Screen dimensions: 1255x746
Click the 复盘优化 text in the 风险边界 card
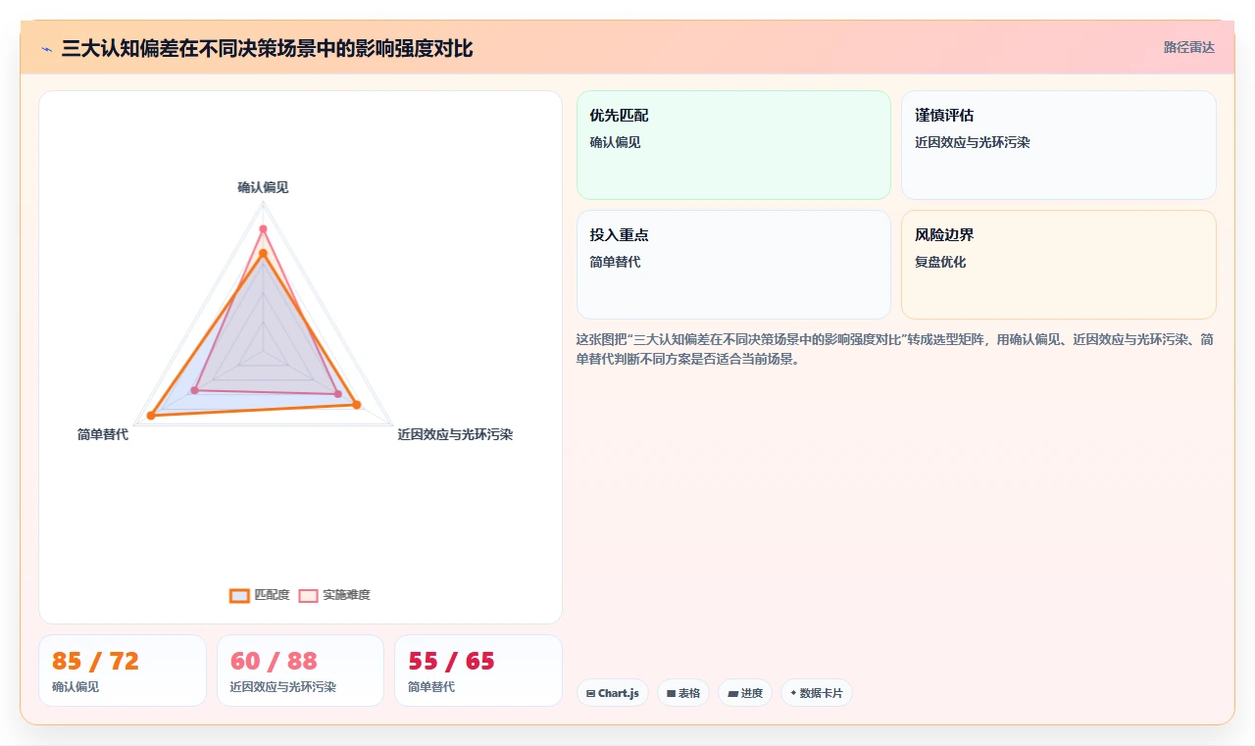(940, 262)
